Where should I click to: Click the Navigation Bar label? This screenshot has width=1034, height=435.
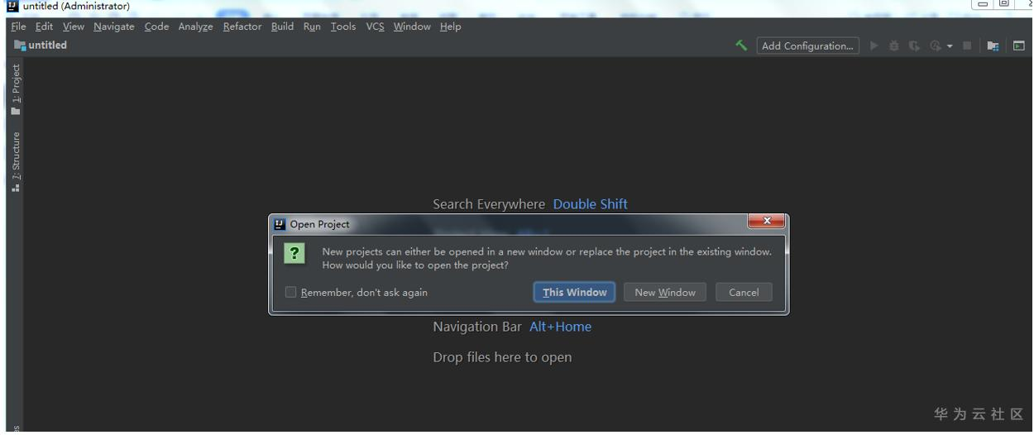(x=477, y=327)
